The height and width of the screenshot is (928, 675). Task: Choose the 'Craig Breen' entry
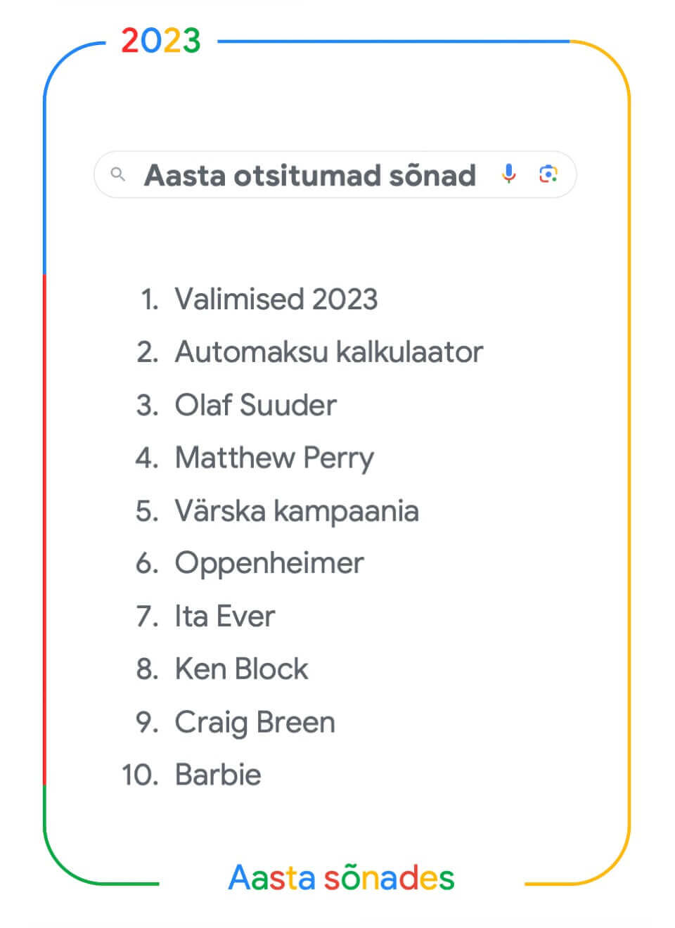(255, 723)
